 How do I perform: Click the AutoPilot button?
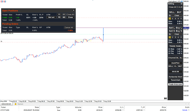point(175,63)
